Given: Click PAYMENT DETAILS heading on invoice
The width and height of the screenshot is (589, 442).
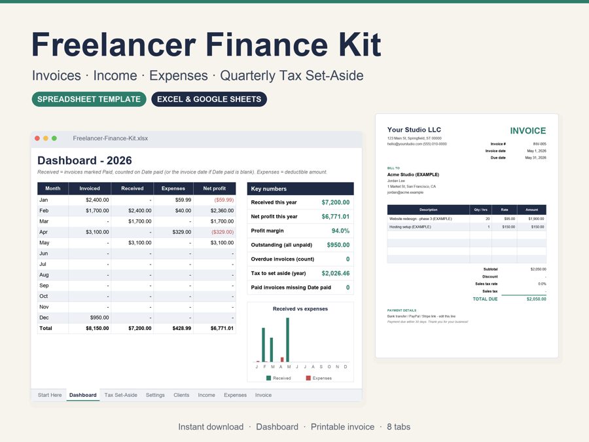Looking at the screenshot, I should 402,310.
